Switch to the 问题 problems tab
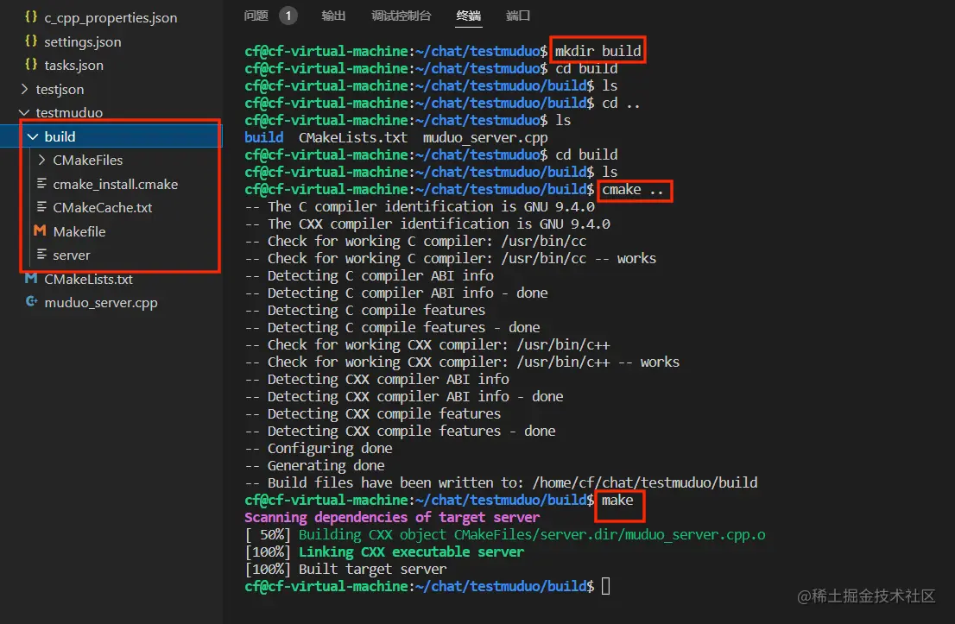The image size is (955, 624). coord(256,16)
